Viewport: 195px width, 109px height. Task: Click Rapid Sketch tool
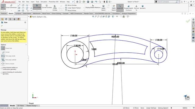tap(114, 8)
